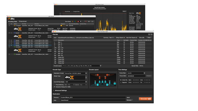Select the Segment radio button

(120, 82)
